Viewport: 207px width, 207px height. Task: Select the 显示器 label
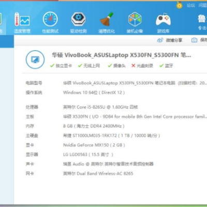pyautogui.click(x=32, y=155)
